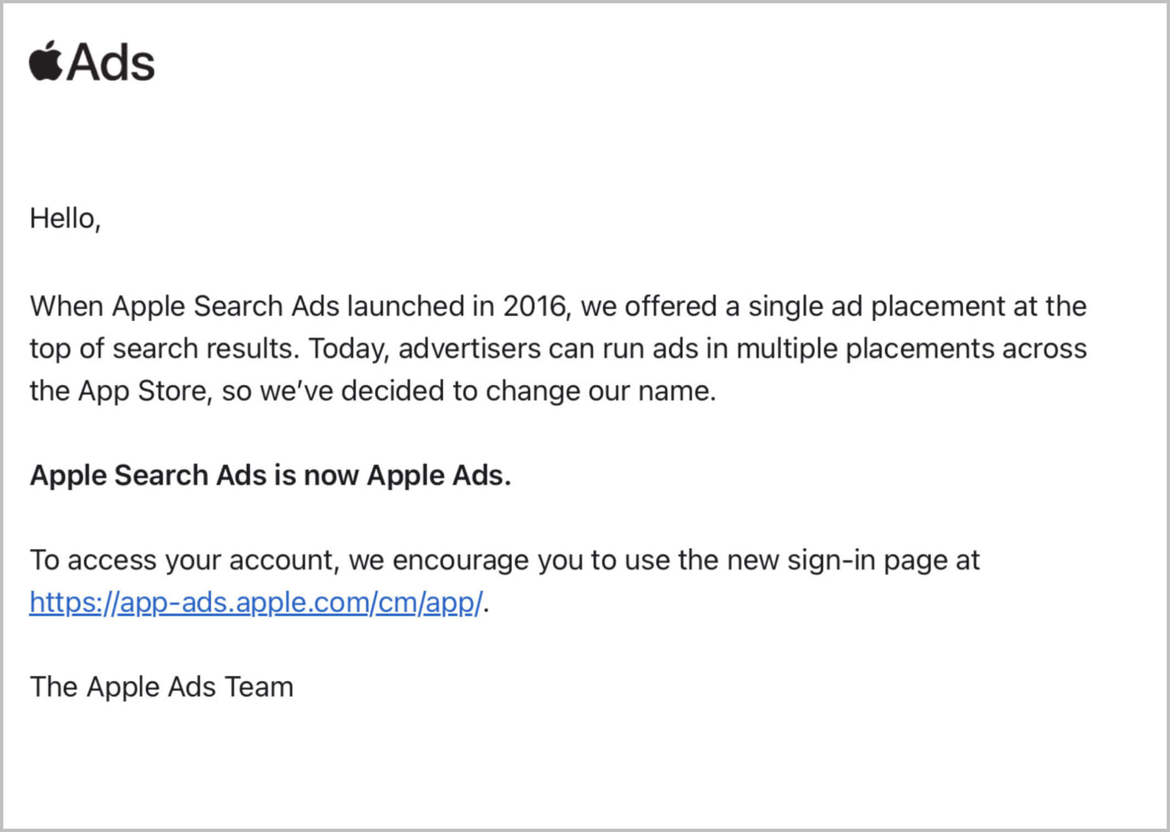Click "The Apple Ads Team" signature
This screenshot has width=1170, height=832.
(161, 687)
